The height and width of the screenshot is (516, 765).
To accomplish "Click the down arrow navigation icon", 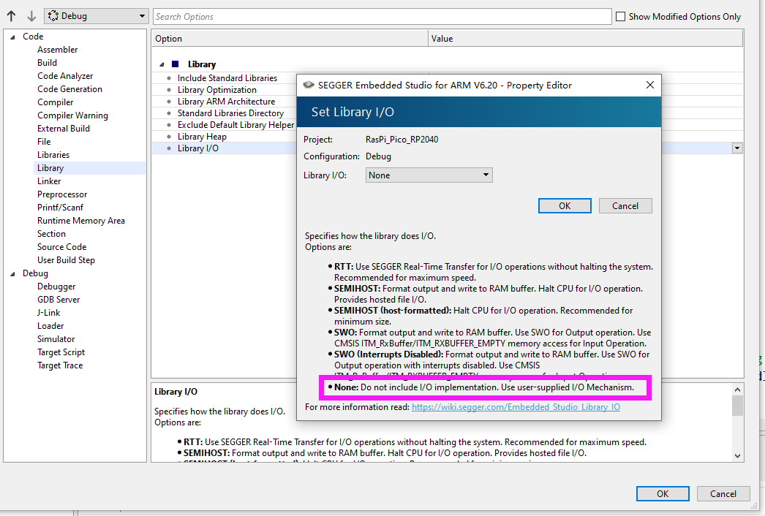I will (x=31, y=16).
